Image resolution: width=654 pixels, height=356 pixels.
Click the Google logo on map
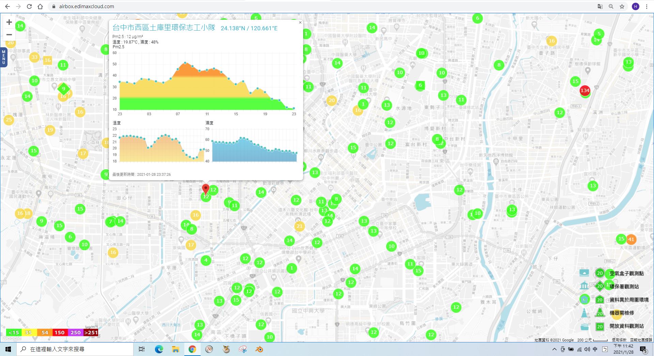(x=12, y=338)
